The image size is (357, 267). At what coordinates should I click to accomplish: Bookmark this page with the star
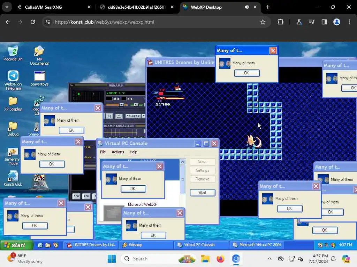[263, 22]
